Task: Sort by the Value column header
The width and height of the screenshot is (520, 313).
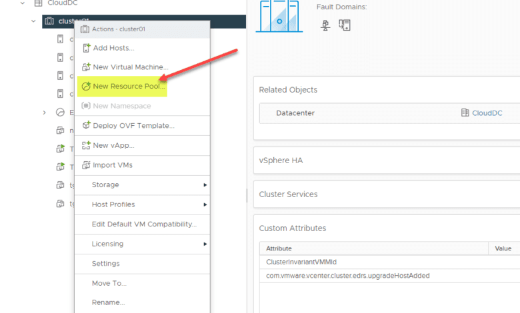Action: (x=505, y=248)
